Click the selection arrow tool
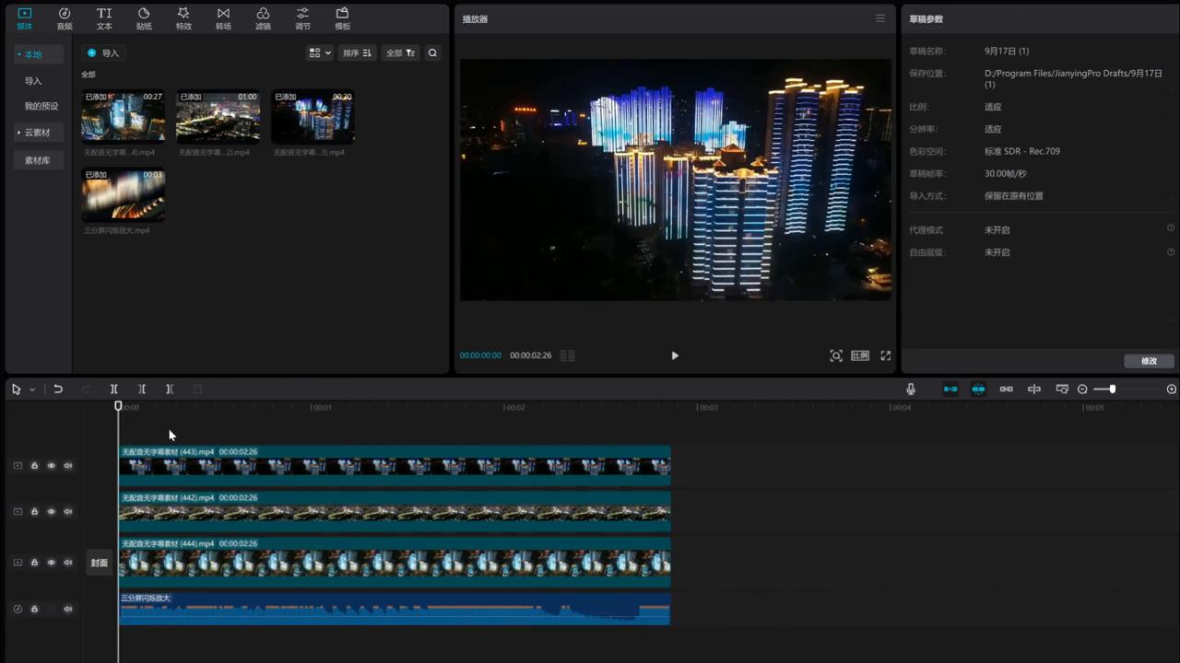This screenshot has height=663, width=1180. pos(16,390)
